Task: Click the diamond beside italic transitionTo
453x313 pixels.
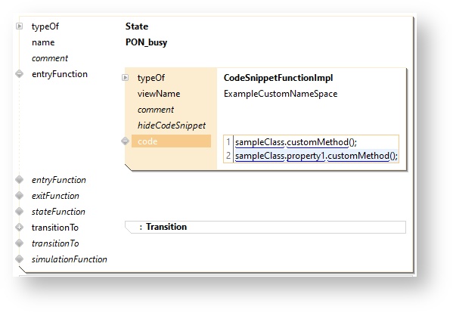Action: coord(19,243)
